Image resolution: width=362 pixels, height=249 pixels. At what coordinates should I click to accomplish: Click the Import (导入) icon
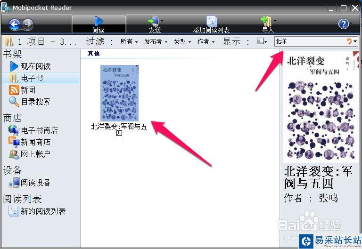(x=266, y=21)
